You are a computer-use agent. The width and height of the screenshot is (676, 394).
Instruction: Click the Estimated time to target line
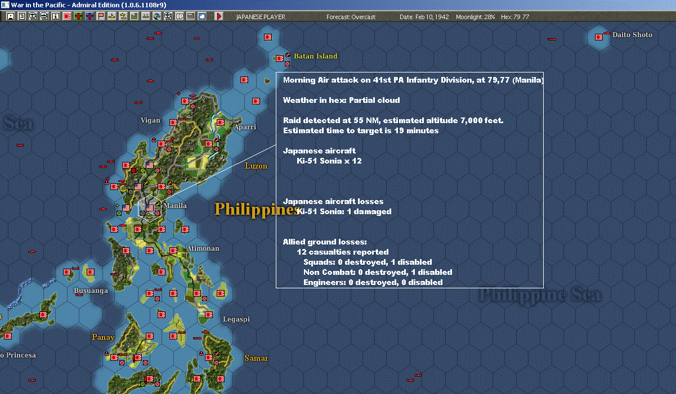pyautogui.click(x=361, y=130)
